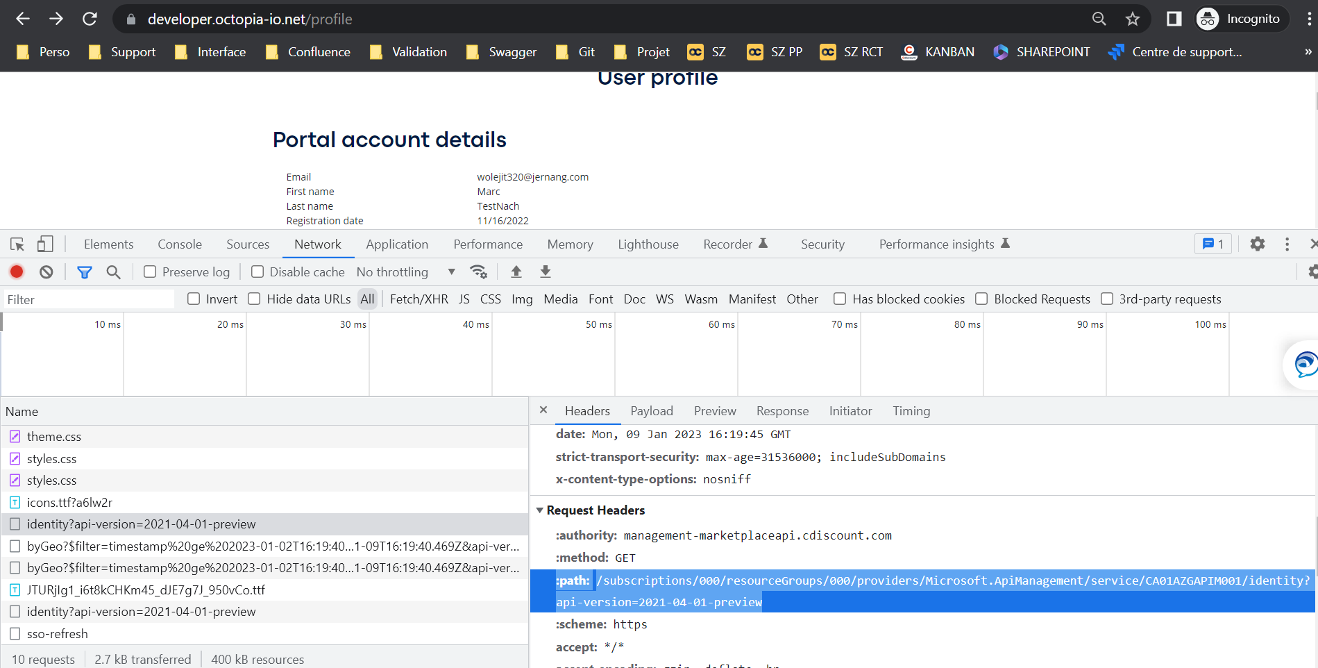Open the SHAREPOINT bookmark

tap(1042, 52)
